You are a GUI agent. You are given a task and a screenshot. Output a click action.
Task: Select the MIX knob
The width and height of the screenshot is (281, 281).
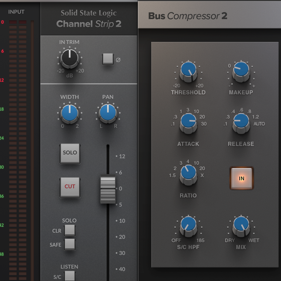[x=240, y=225]
